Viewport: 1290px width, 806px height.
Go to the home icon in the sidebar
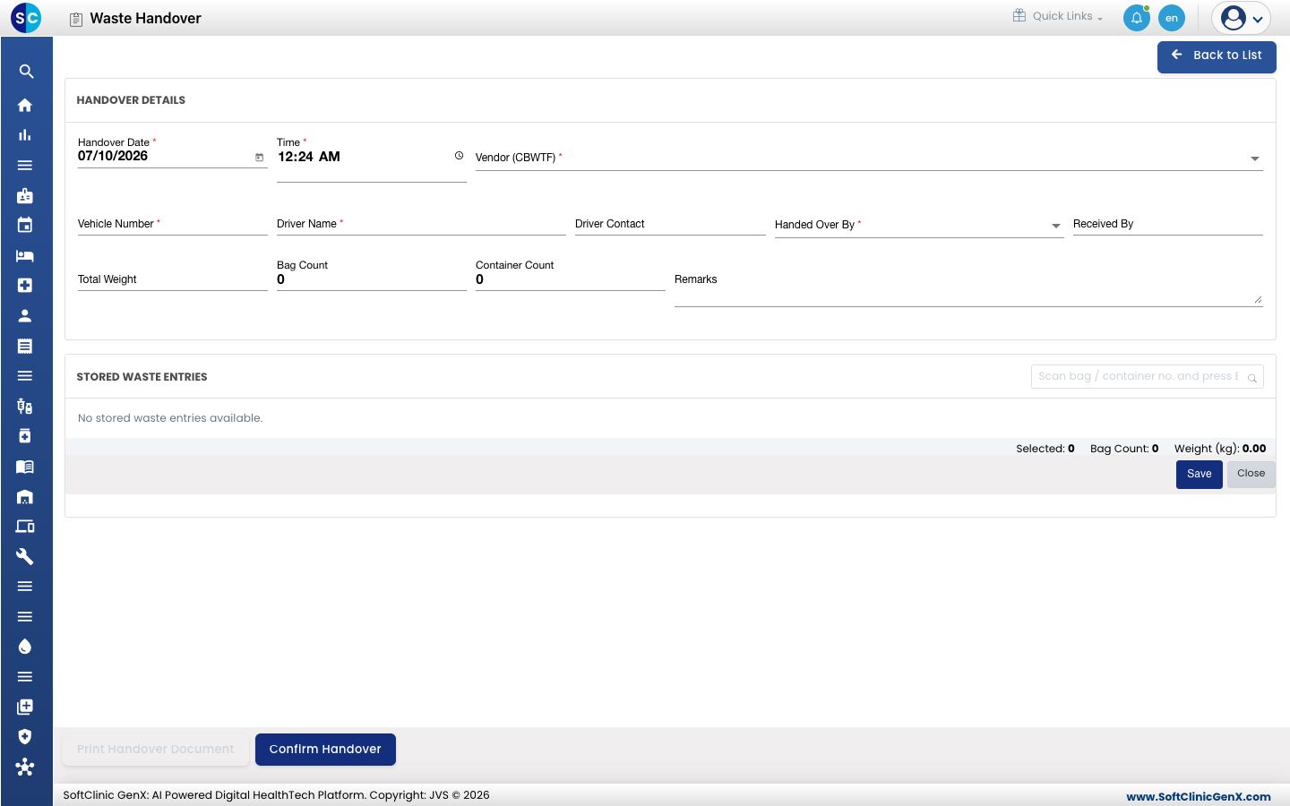(x=25, y=105)
